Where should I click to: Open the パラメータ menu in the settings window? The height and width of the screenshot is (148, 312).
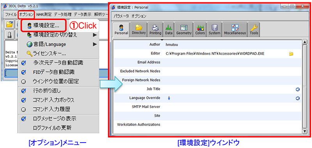(x=121, y=16)
